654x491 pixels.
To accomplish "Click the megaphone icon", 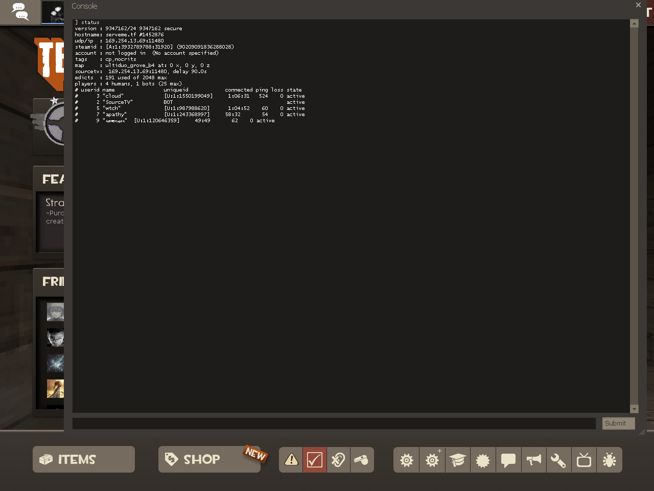I will click(x=533, y=460).
